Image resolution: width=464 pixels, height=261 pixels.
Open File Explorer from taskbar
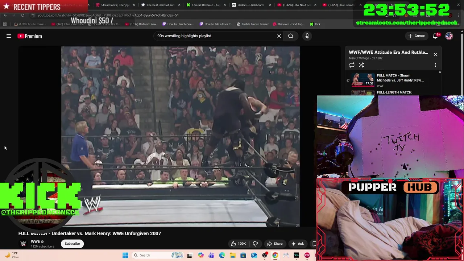pyautogui.click(x=232, y=255)
